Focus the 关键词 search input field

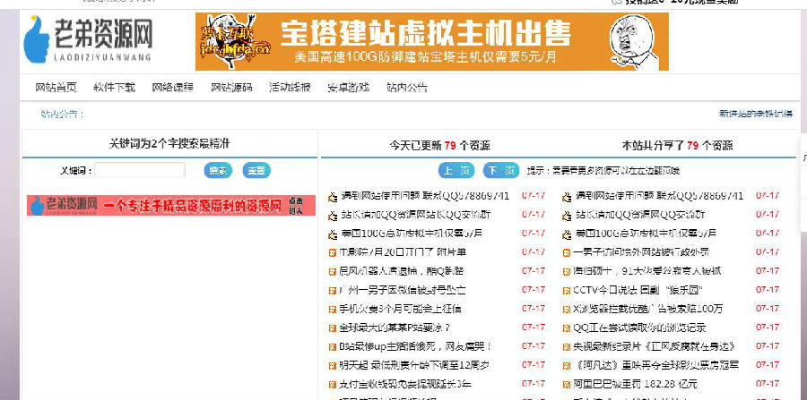pos(140,170)
